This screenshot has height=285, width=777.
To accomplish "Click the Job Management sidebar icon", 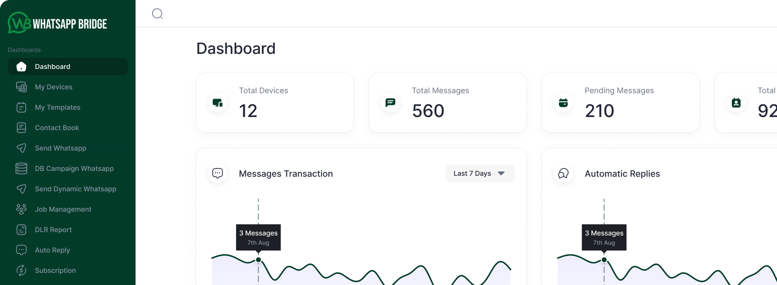I will pyautogui.click(x=21, y=209).
